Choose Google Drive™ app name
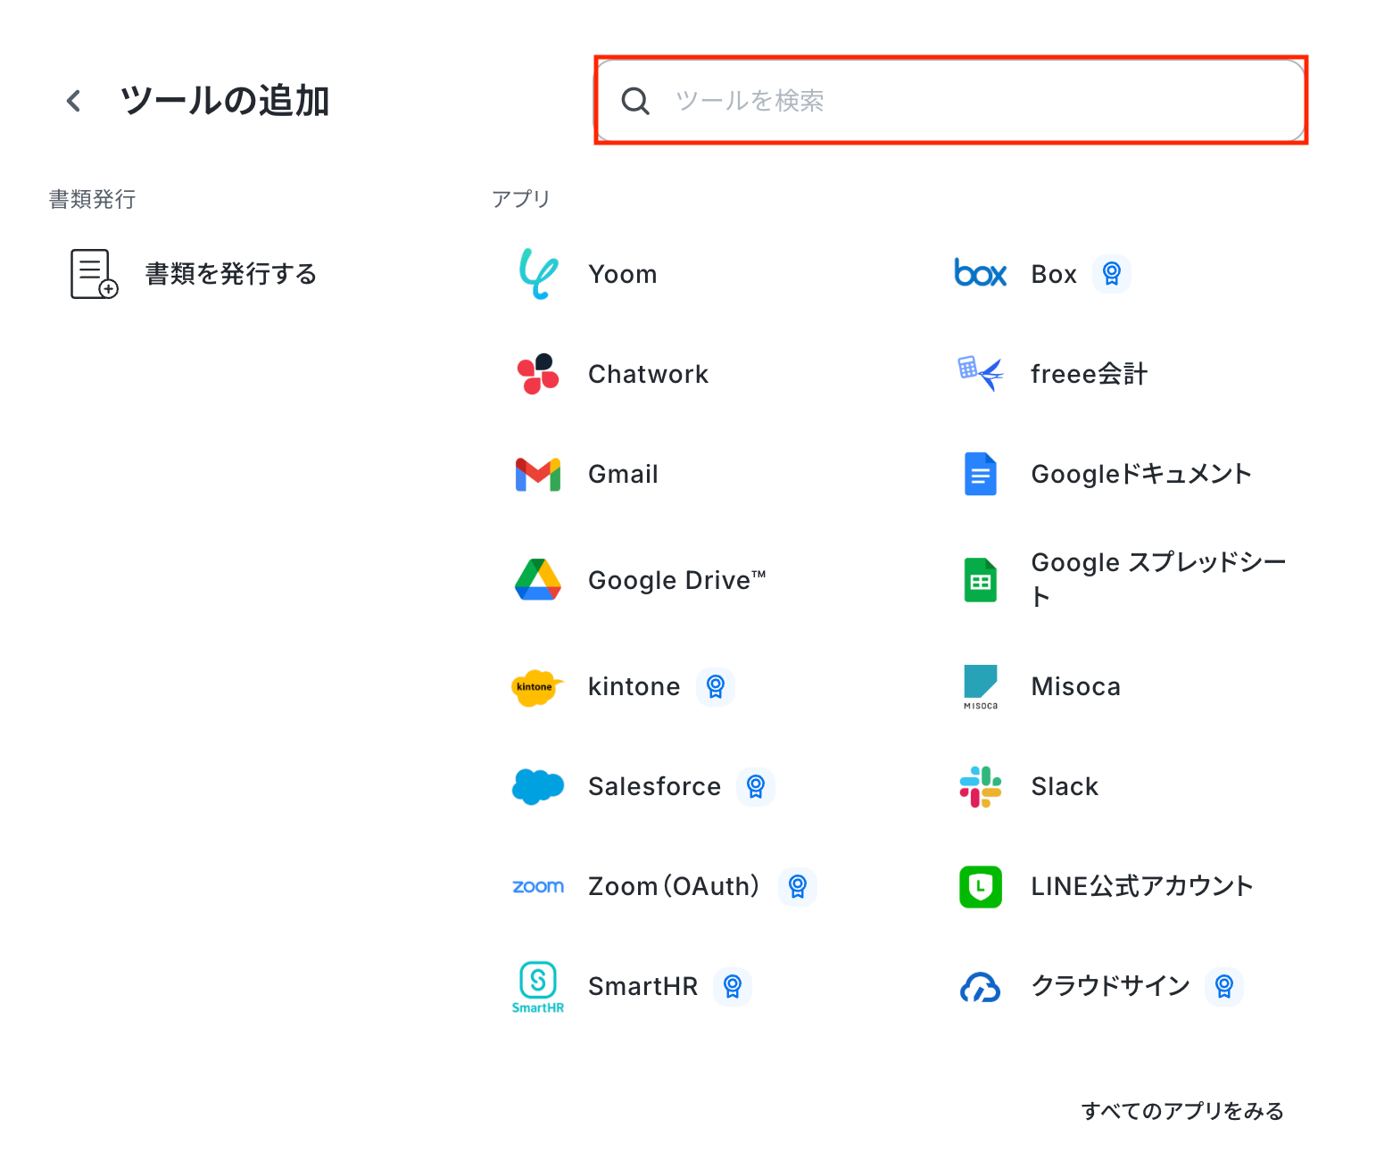 tap(677, 580)
